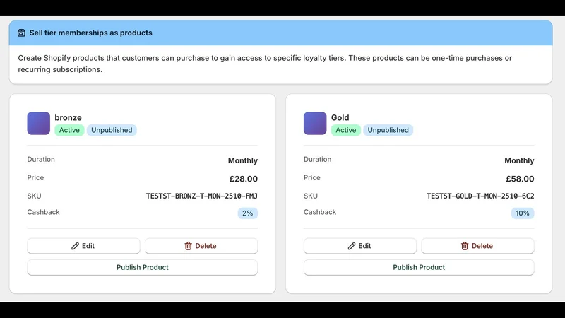
Task: Delete the bronze membership product
Action: point(201,246)
